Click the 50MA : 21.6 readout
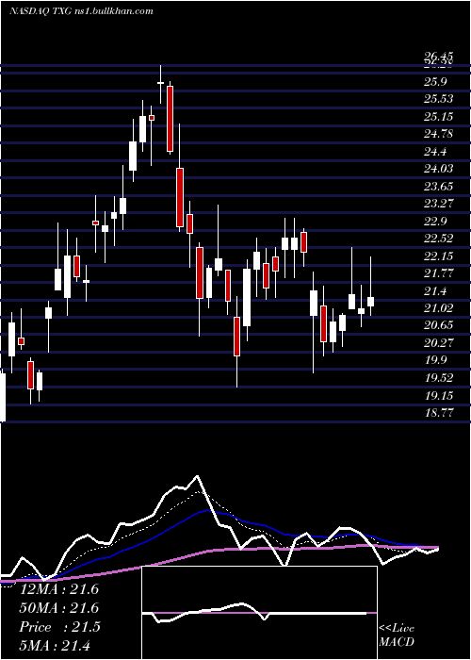 59,608
